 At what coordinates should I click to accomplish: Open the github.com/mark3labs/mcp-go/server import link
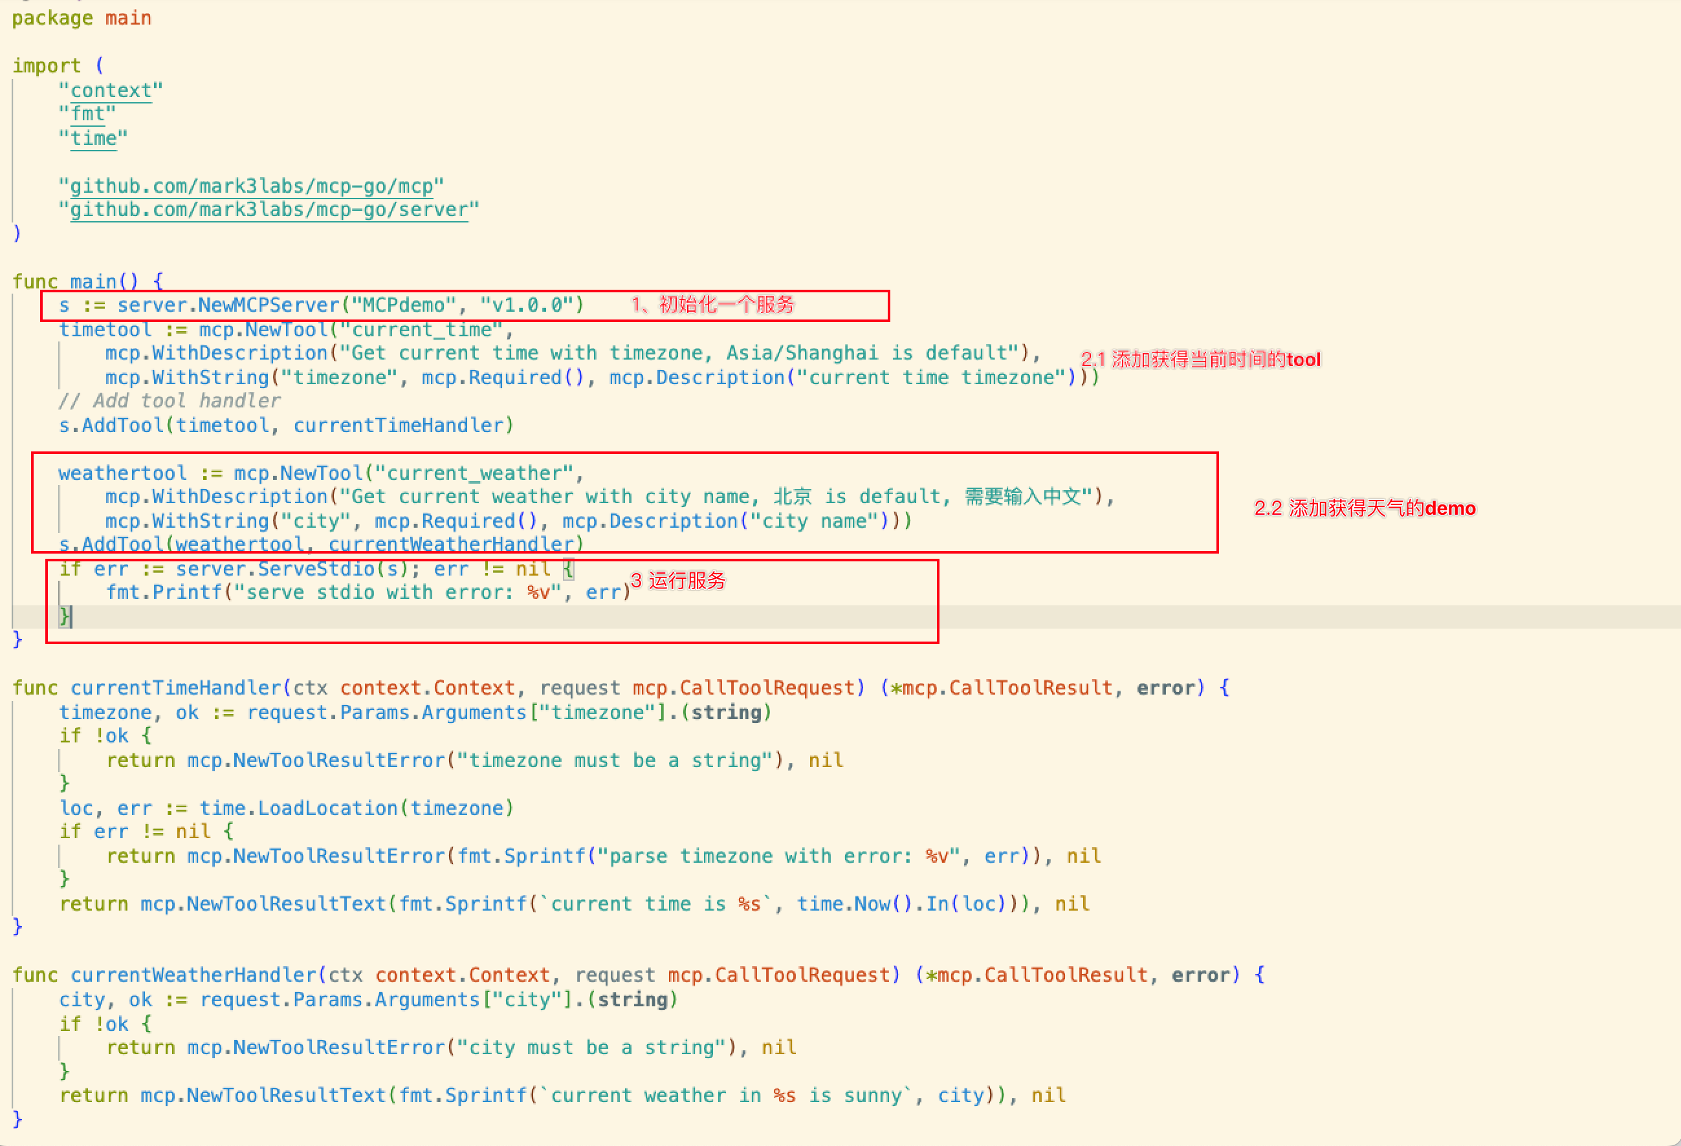[269, 210]
